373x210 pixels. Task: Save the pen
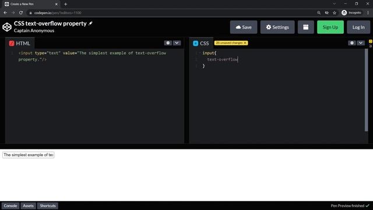(x=244, y=27)
